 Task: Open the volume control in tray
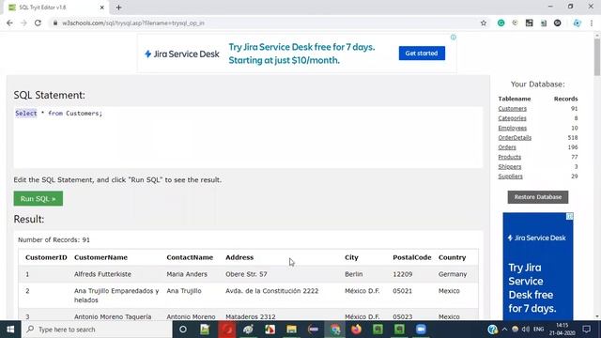(526, 330)
